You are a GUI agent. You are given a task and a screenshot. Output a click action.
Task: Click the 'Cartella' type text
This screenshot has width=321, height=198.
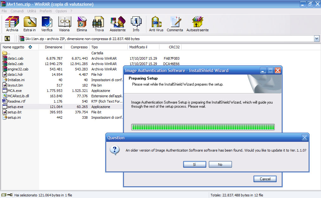[97, 53]
